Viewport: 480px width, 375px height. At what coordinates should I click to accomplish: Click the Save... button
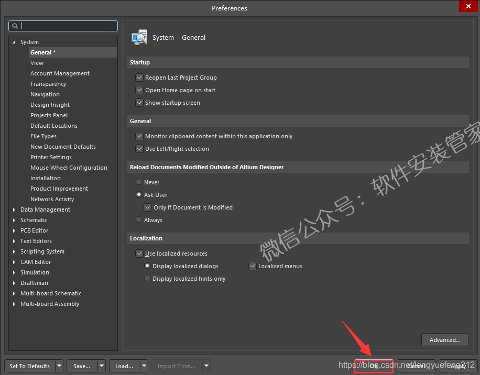[x=82, y=366]
